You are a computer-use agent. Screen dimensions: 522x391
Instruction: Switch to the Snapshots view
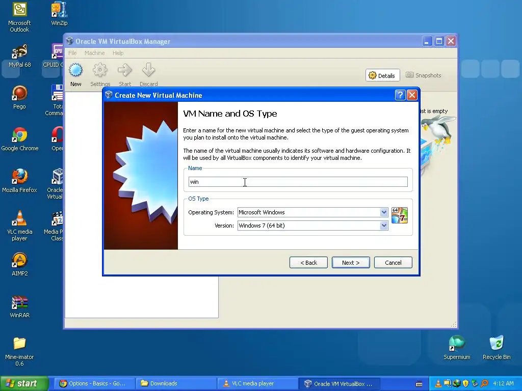pyautogui.click(x=424, y=75)
